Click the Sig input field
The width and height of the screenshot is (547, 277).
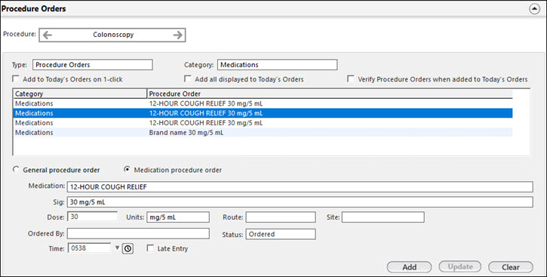(300, 202)
